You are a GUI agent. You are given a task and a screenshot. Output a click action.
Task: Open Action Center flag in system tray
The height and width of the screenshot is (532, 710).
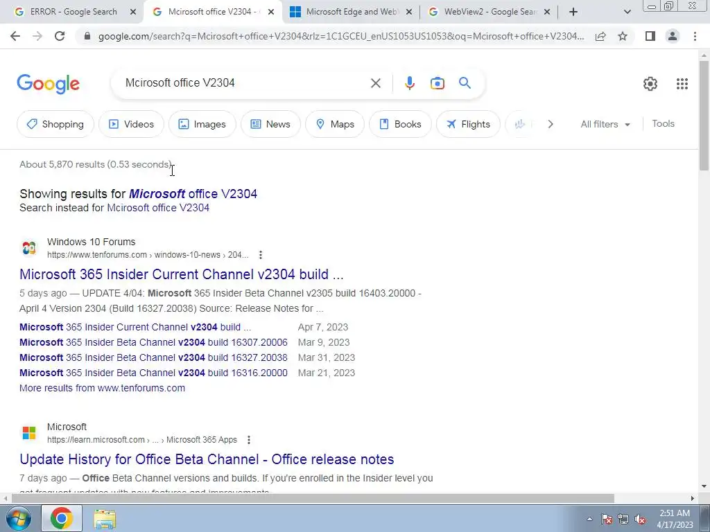click(x=607, y=519)
